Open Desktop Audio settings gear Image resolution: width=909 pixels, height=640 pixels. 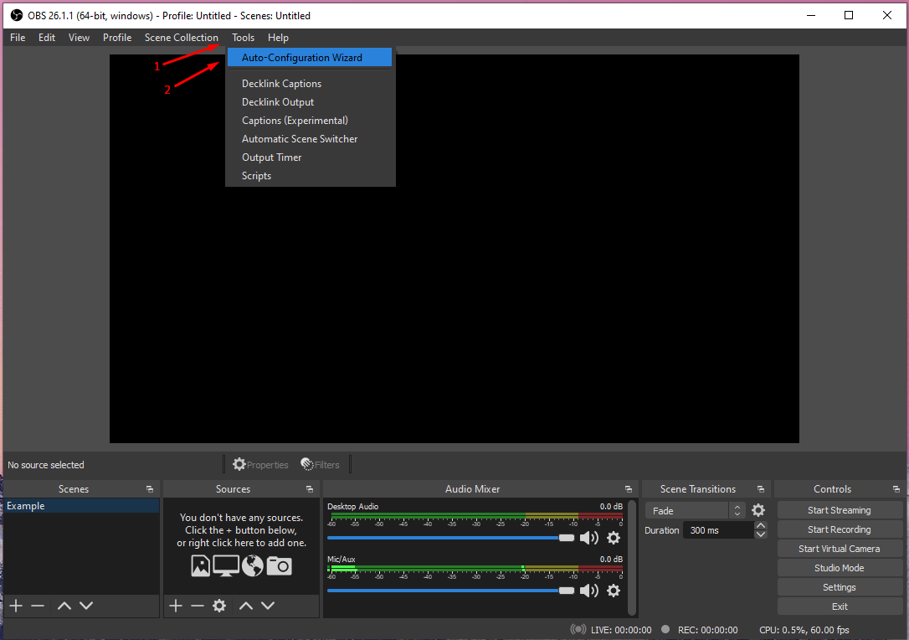pyautogui.click(x=614, y=538)
